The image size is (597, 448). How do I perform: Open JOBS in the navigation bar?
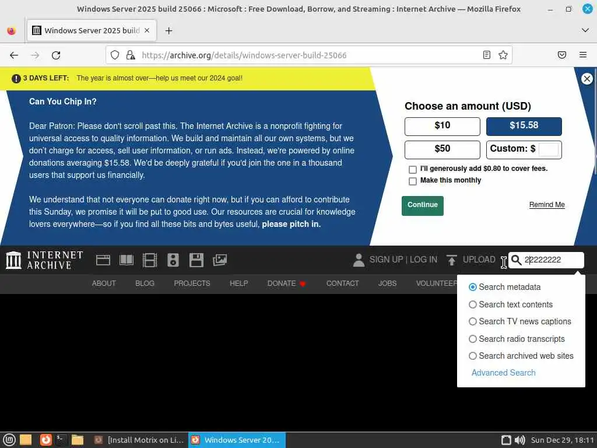(x=387, y=283)
